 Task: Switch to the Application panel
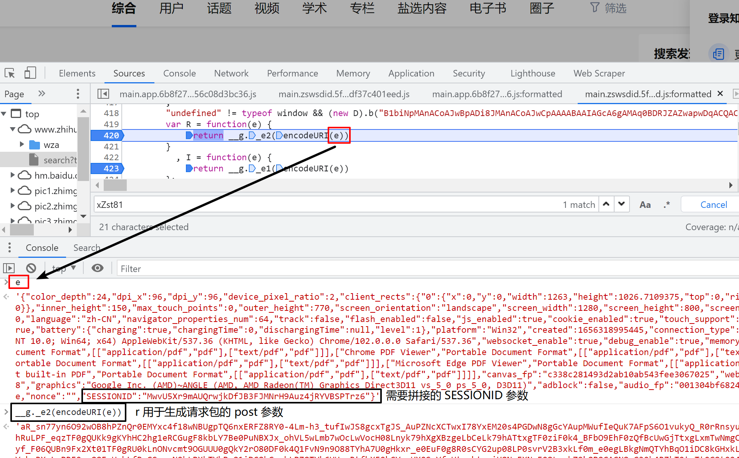click(x=411, y=73)
